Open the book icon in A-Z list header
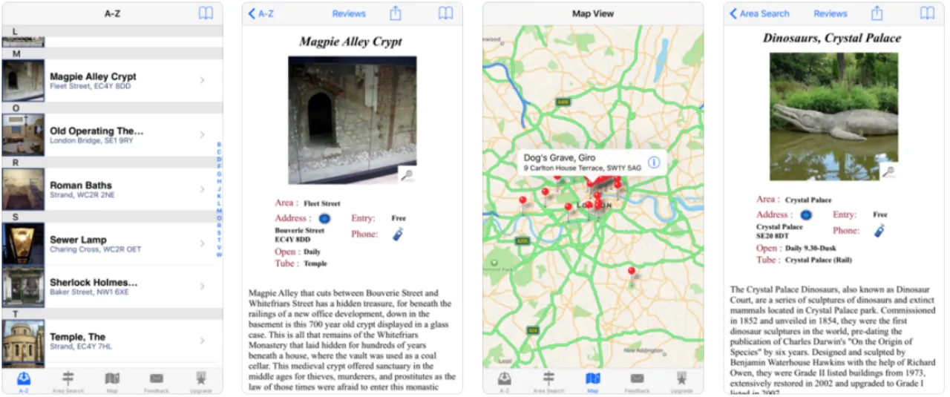 click(x=206, y=13)
